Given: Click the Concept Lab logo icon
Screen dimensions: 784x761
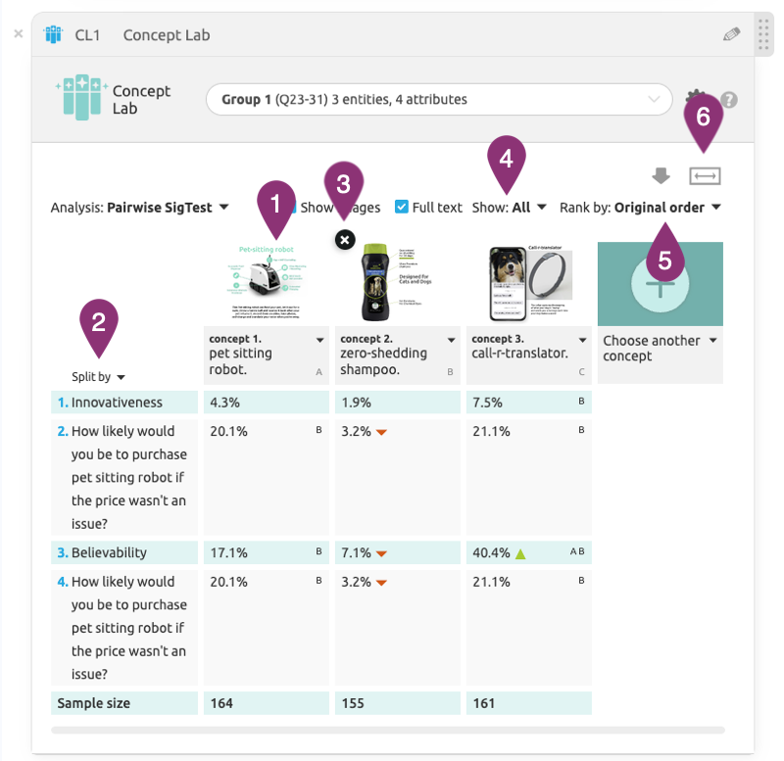Looking at the screenshot, I should (80, 99).
